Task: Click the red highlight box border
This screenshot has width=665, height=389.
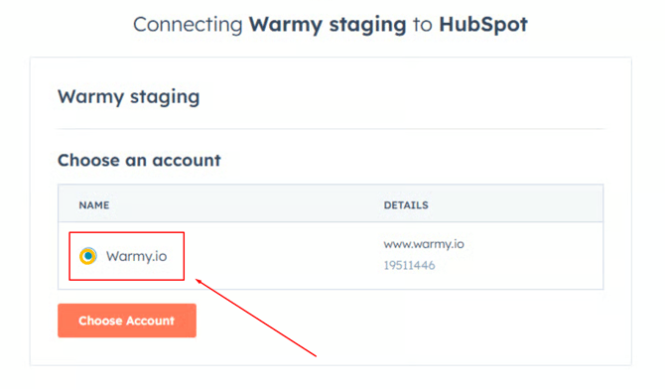Action: pyautogui.click(x=126, y=232)
